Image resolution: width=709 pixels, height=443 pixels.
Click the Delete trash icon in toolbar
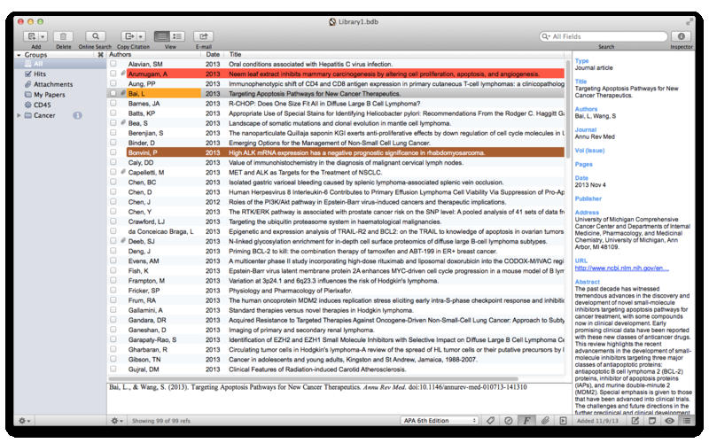click(64, 36)
